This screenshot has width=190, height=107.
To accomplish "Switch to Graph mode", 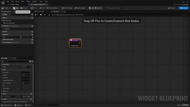I will 184,8.
